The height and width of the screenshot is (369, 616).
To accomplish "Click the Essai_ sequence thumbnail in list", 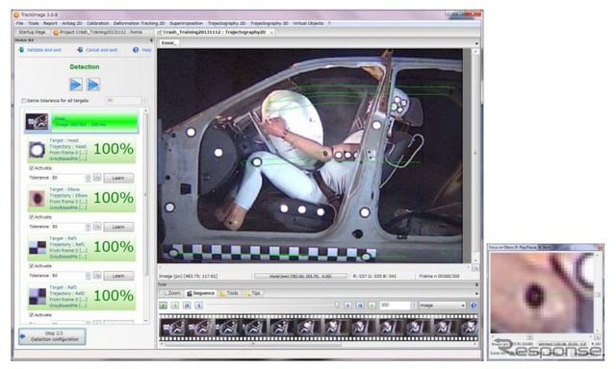I will pyautogui.click(x=37, y=122).
